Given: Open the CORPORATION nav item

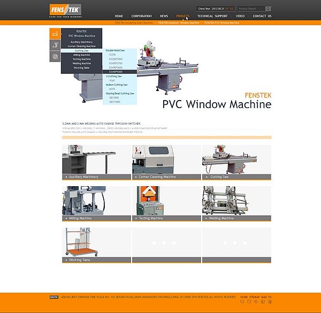Looking at the screenshot, I should [x=141, y=16].
